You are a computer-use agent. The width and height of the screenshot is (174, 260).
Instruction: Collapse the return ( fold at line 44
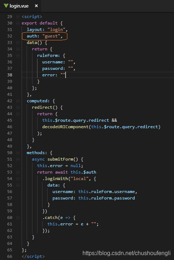[x=18, y=114]
